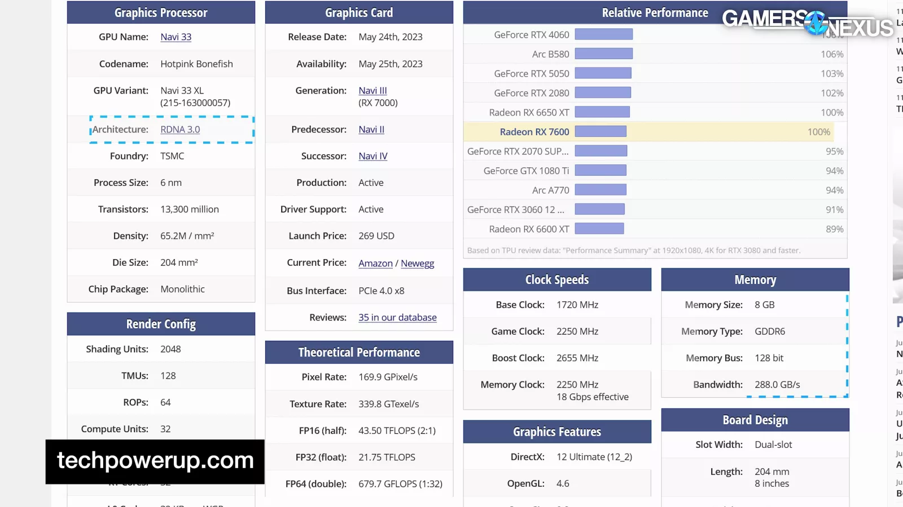Viewport: 903px width, 507px height.
Task: Click the FP64 value '679.7 GFLOPS (1:32)'
Action: pos(401,484)
